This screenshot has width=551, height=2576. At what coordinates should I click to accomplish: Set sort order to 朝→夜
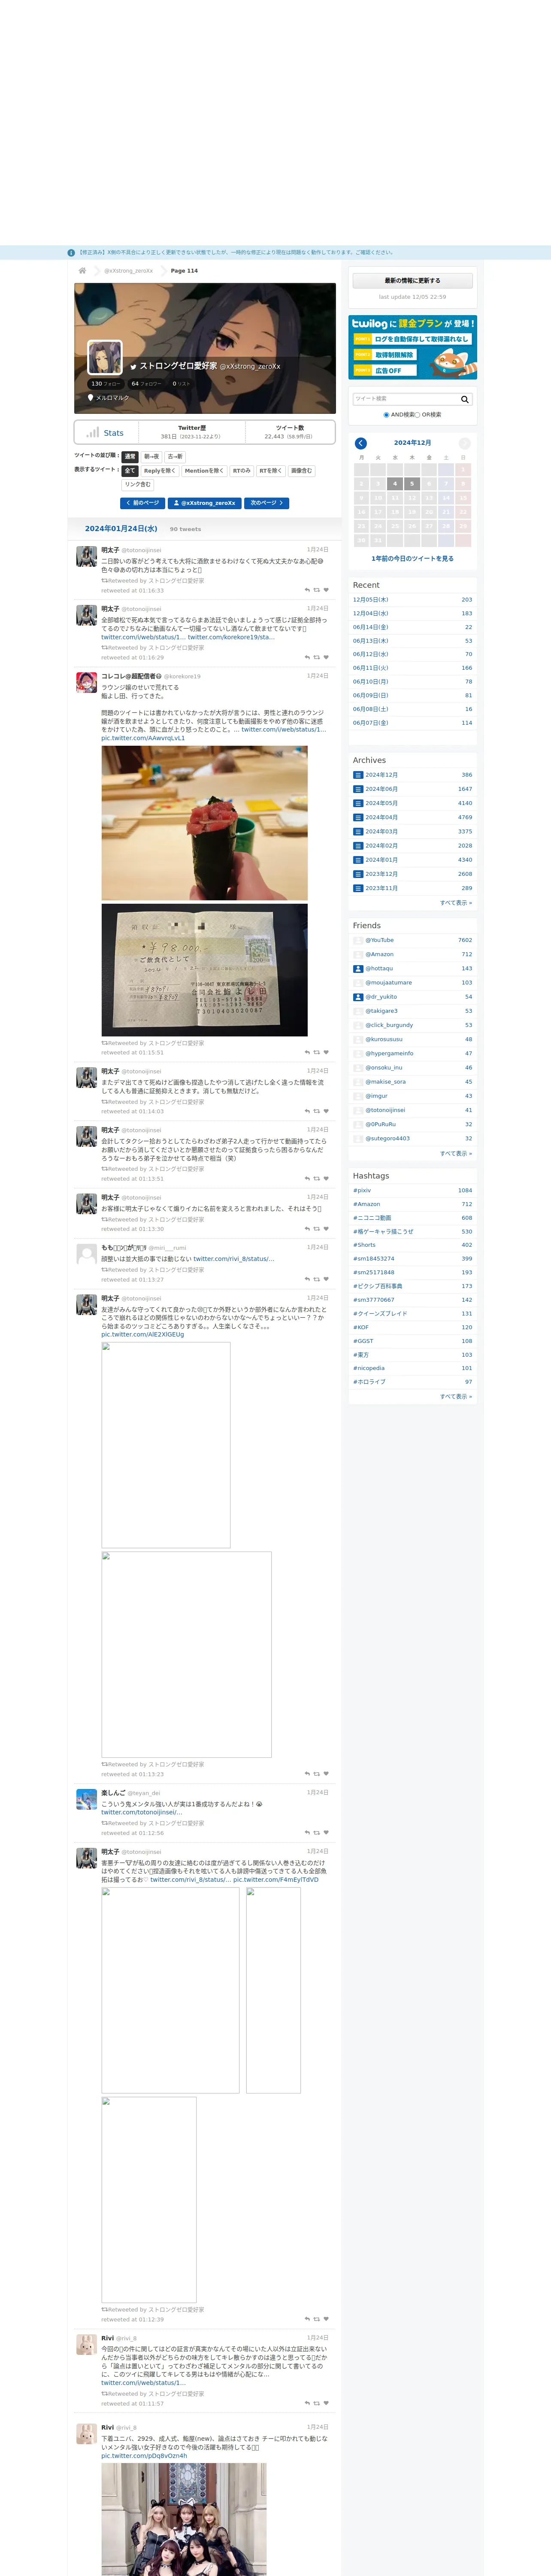tap(152, 457)
